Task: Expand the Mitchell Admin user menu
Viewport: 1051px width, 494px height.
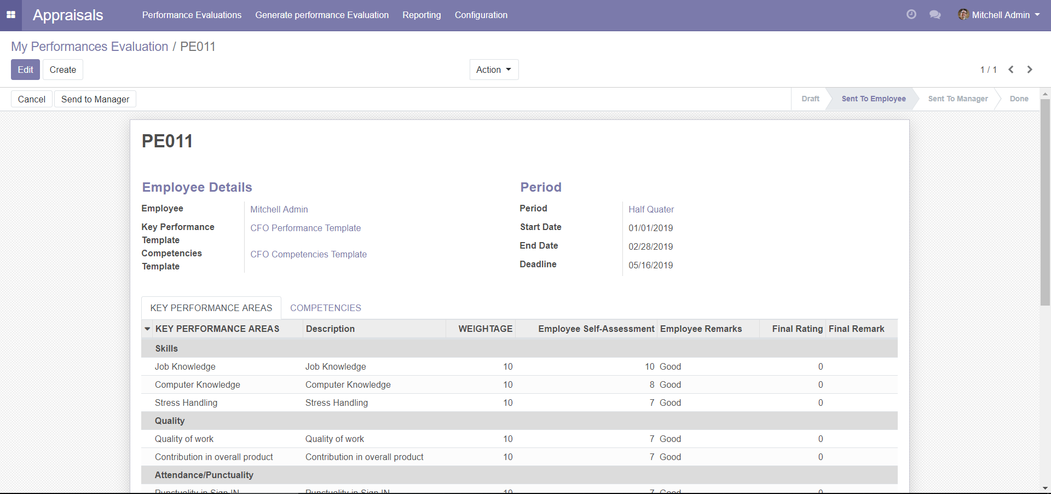Action: coord(1006,15)
